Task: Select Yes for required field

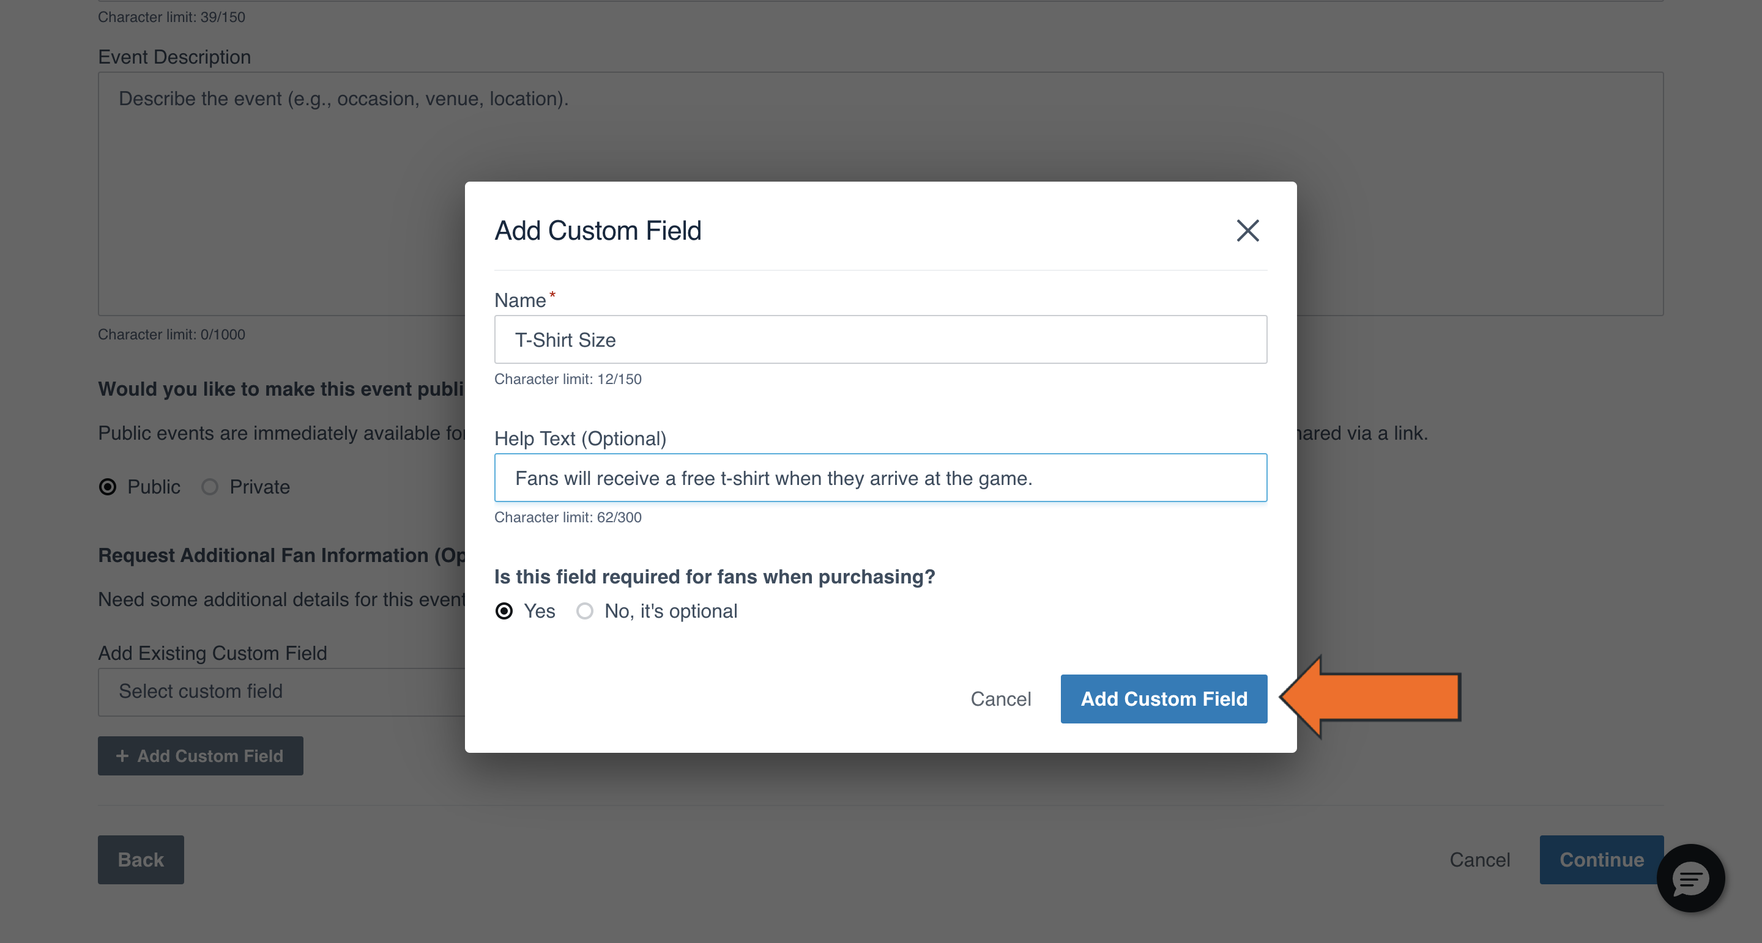Action: point(504,611)
